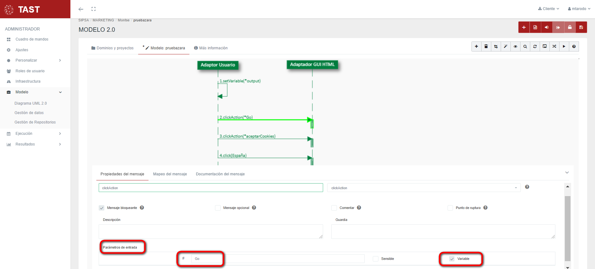Viewport: 595px width, 269px height.
Task: Check the Sensible parameter checkbox
Action: pos(375,259)
